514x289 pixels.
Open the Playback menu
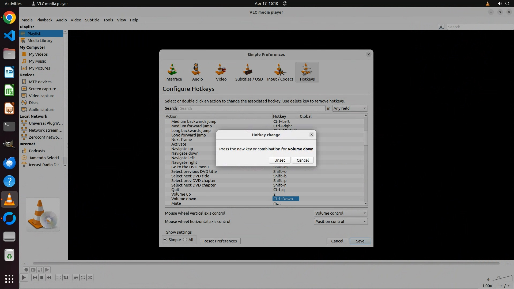pyautogui.click(x=44, y=20)
